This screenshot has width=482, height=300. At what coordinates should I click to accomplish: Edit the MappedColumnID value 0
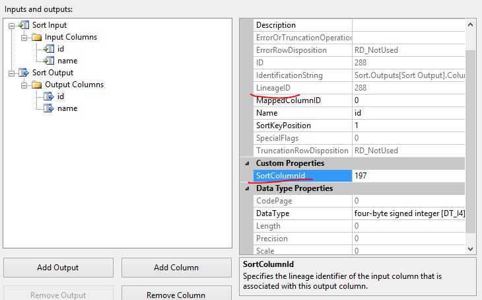coord(409,100)
